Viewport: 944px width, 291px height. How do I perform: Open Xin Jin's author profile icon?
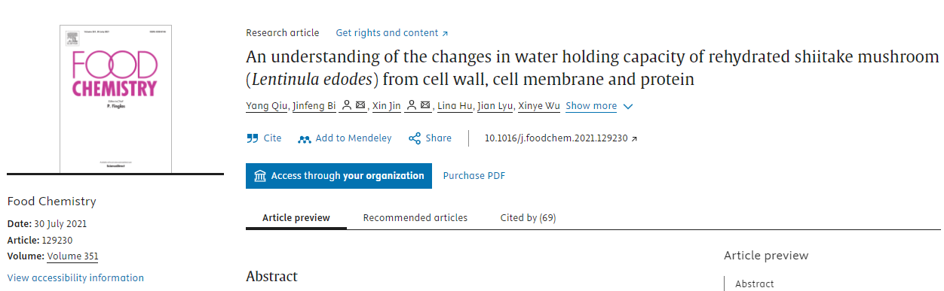tap(411, 106)
